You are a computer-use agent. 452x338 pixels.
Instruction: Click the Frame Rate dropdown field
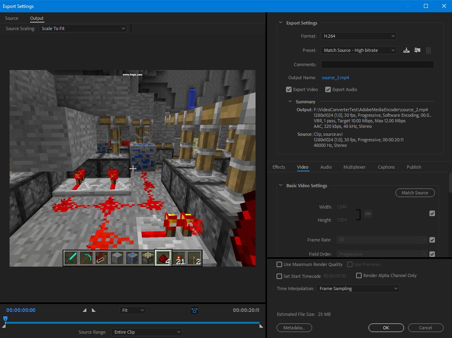[381, 240]
